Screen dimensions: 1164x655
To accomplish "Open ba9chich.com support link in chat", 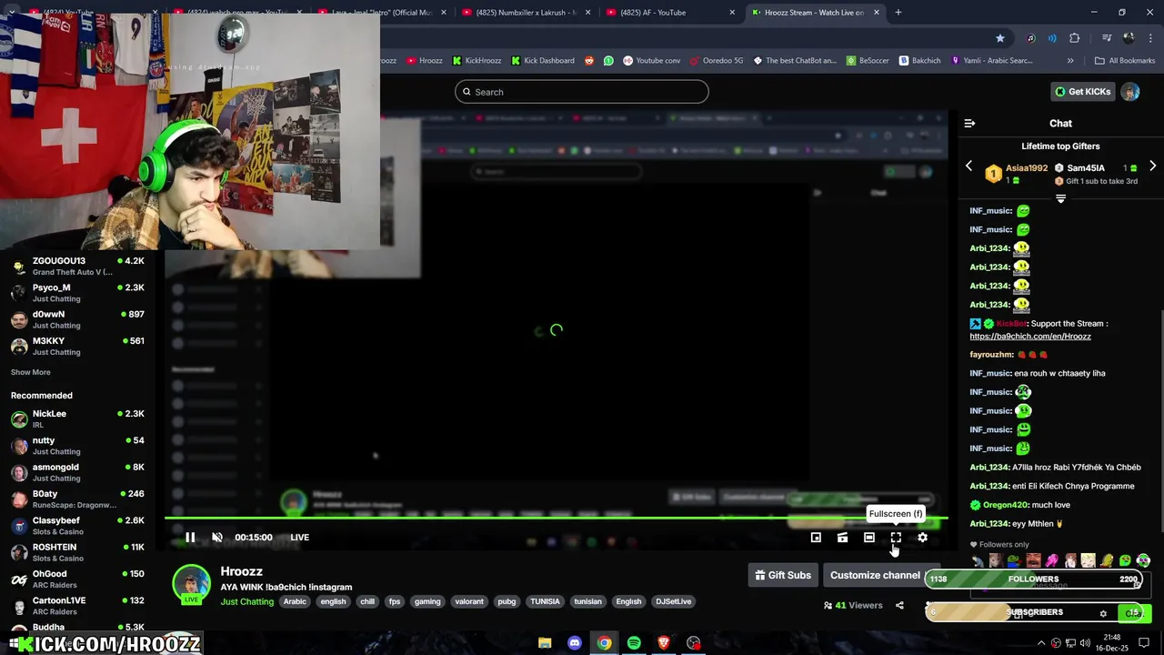I will coord(1030,337).
